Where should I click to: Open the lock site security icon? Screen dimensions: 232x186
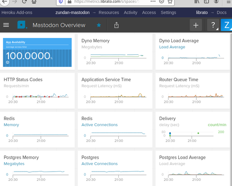70,2
